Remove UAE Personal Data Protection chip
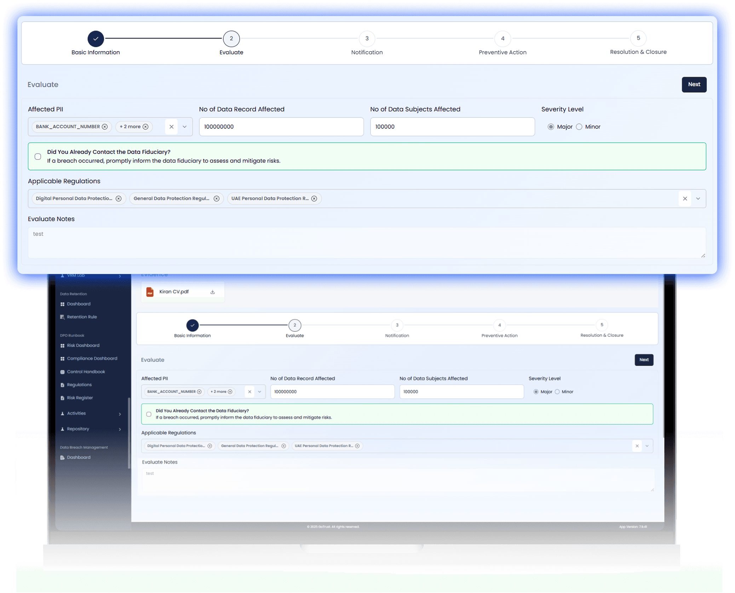 [314, 198]
